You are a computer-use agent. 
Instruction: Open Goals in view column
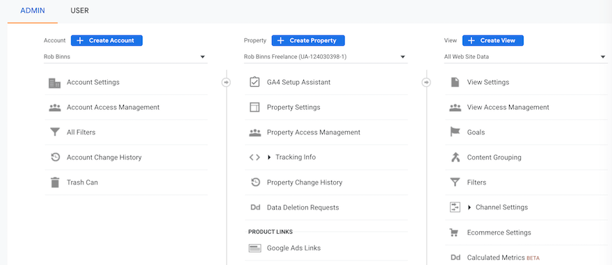coord(476,132)
